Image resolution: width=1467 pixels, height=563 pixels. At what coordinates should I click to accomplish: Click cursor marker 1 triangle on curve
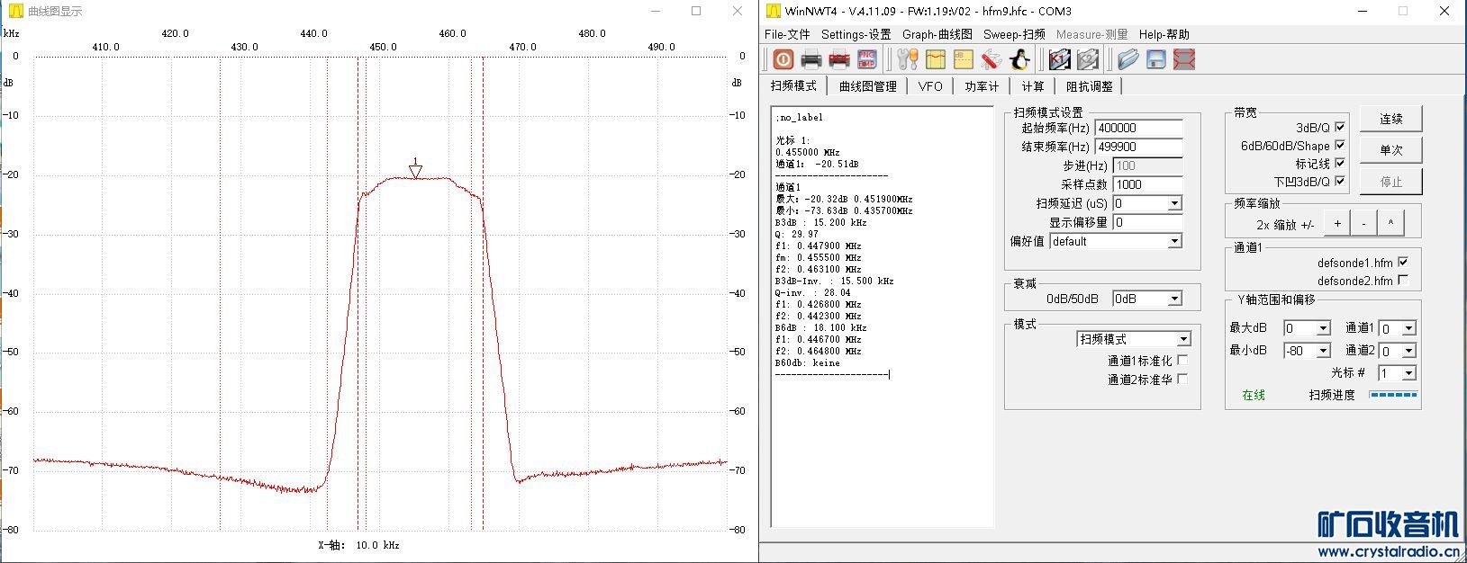point(415,171)
